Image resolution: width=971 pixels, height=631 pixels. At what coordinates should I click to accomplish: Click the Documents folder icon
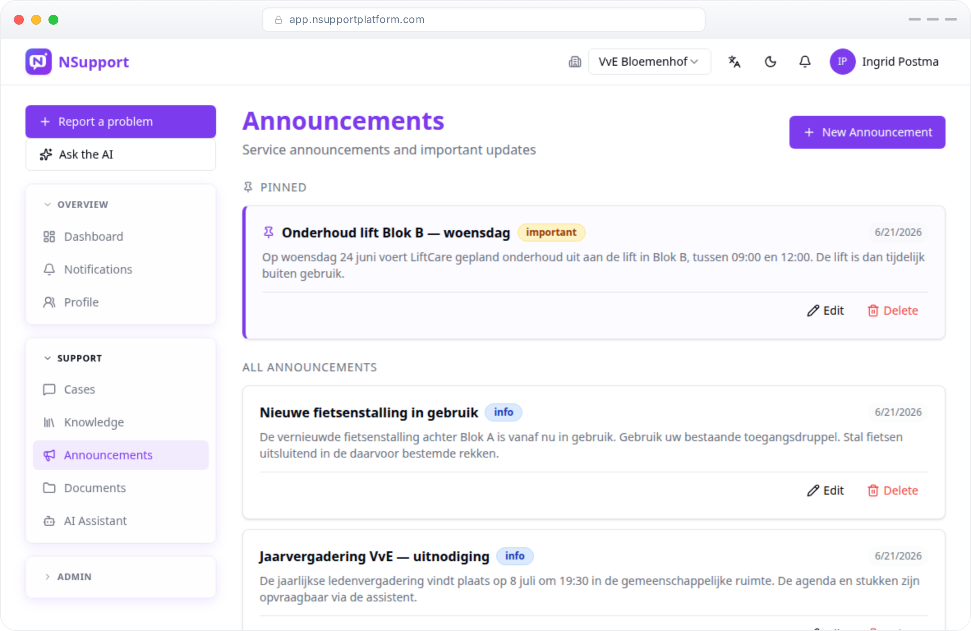[49, 488]
